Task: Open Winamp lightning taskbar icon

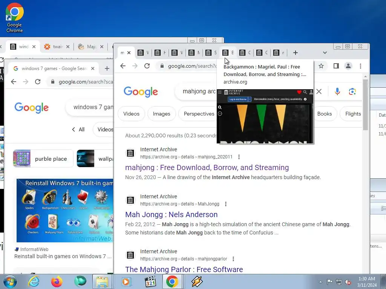Action: [197, 281]
